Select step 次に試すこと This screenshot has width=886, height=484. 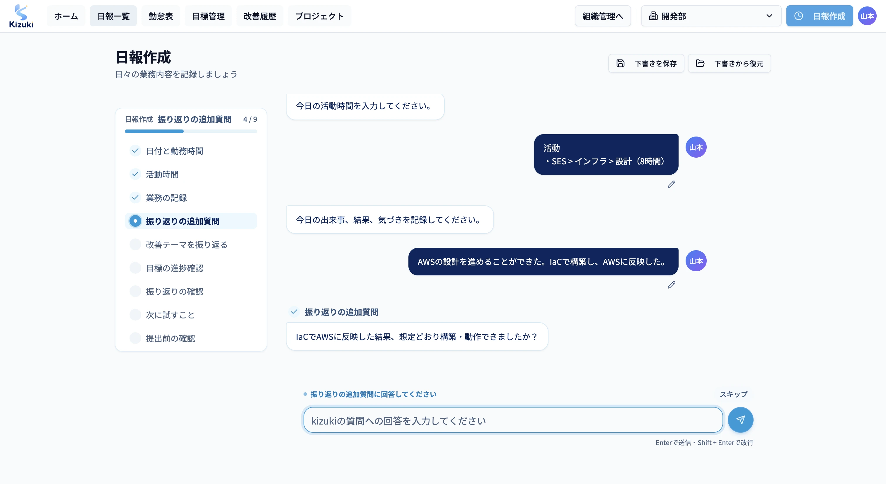pyautogui.click(x=191, y=315)
